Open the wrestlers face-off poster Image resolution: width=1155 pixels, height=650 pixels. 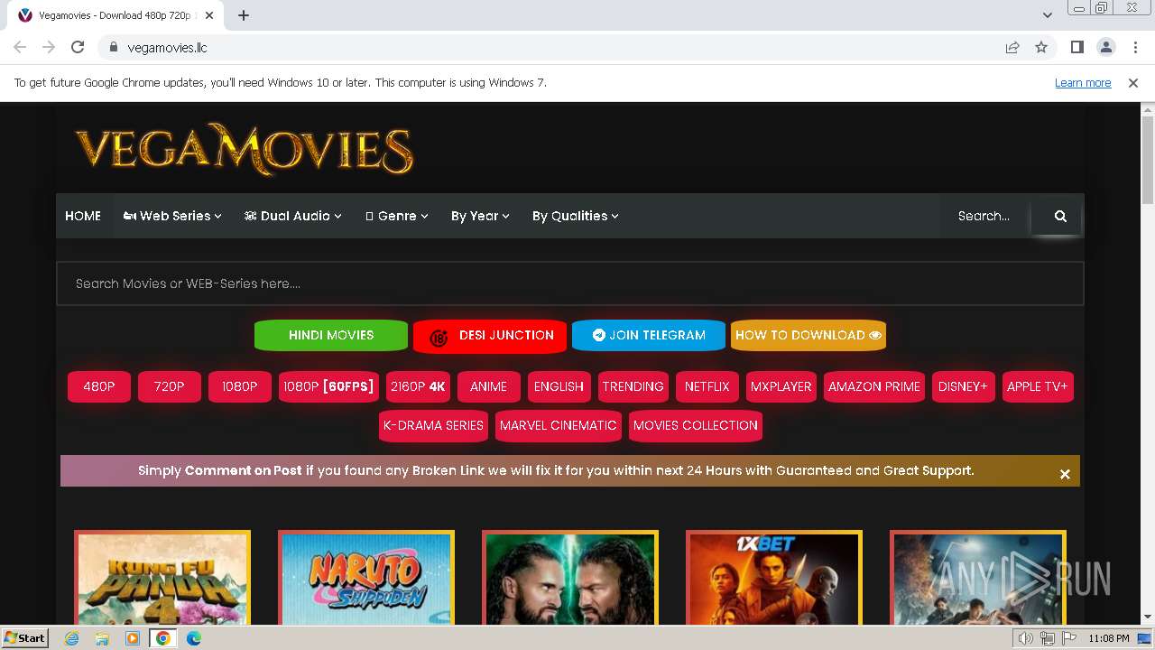pyautogui.click(x=570, y=578)
